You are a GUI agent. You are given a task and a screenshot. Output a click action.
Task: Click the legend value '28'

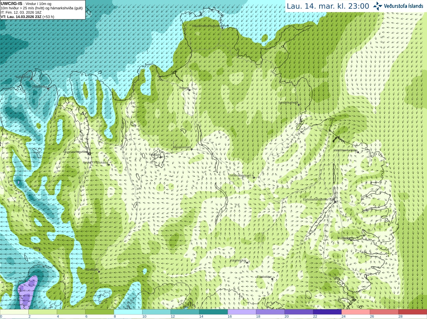pos(400,317)
